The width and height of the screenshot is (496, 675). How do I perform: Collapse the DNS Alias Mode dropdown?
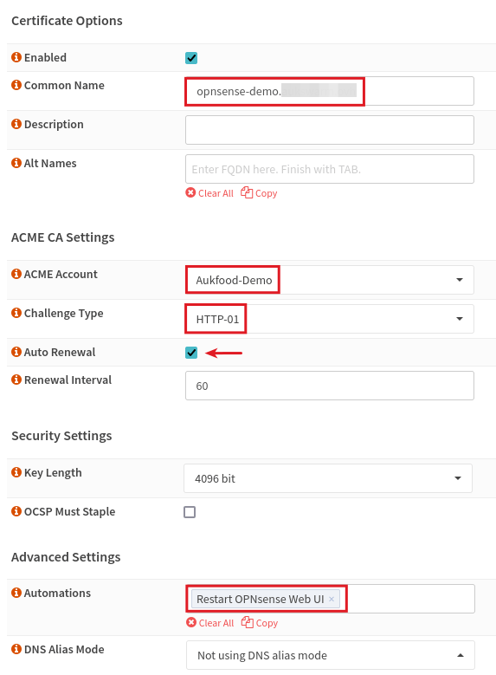pos(331,655)
